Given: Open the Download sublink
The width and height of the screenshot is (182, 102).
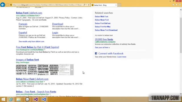Looking at the screenshot, I should pyautogui.click(x=57, y=24).
